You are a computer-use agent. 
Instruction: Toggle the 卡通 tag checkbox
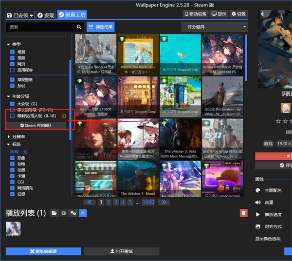click(x=12, y=176)
